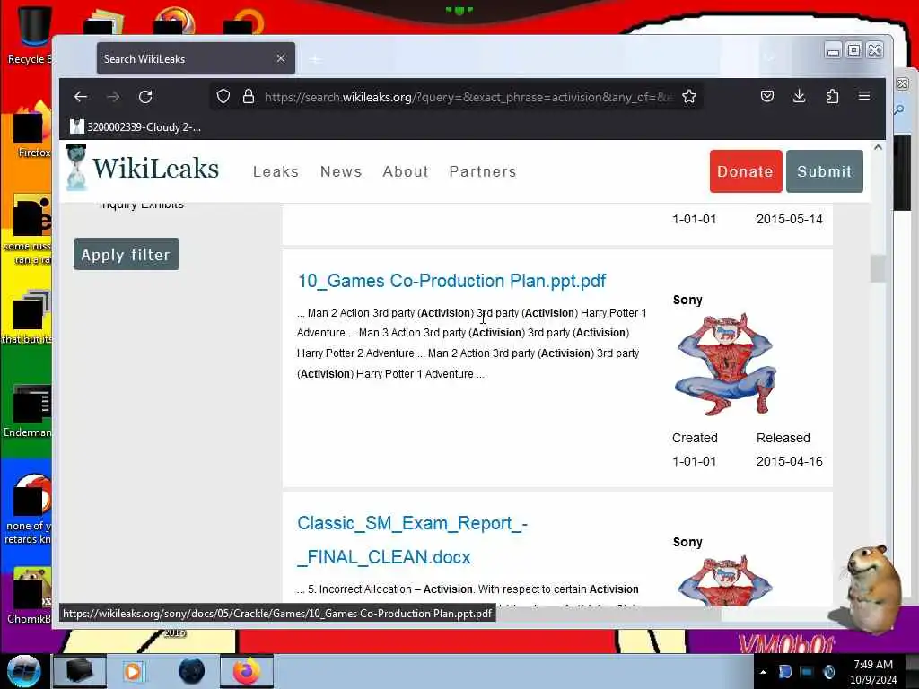Open the dark globe taskbar icon

point(191,671)
